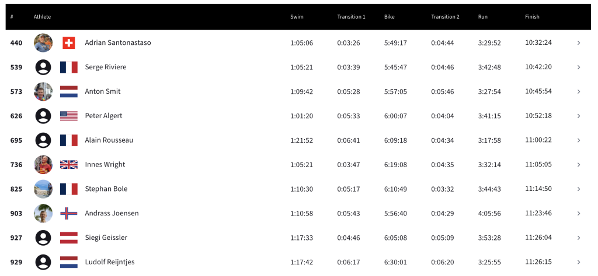Click the Netherlands flag beside Anton Smit
The image size is (598, 276).
click(x=69, y=91)
